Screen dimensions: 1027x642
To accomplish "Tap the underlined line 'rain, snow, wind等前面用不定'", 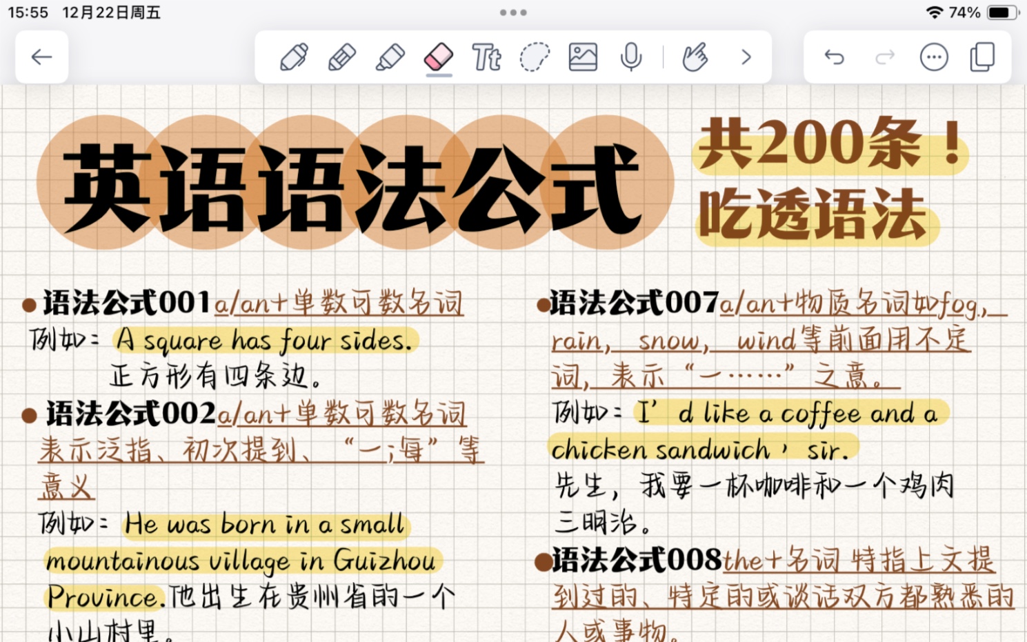I will coord(761,340).
